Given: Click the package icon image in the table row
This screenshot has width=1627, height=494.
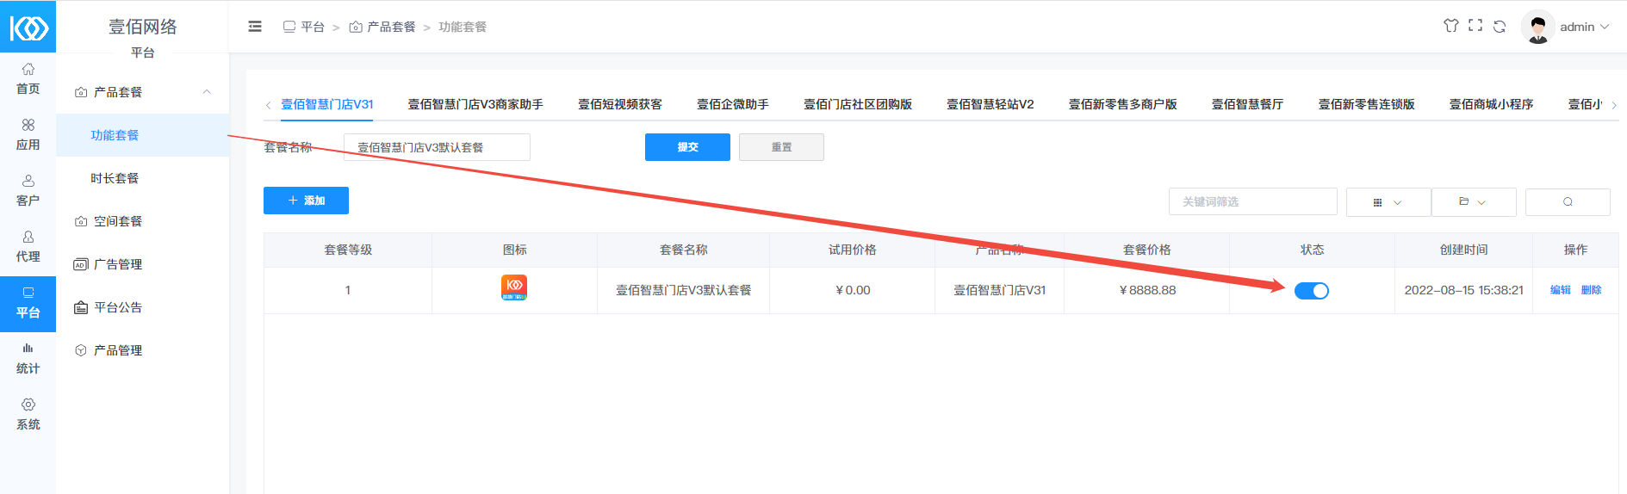Looking at the screenshot, I should 514,287.
